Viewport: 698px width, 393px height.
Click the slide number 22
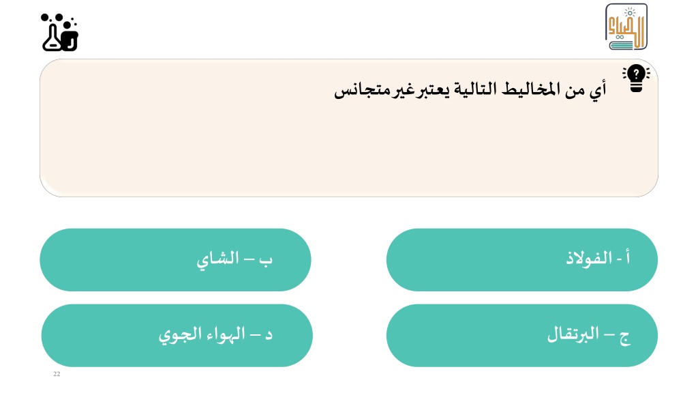tap(57, 374)
